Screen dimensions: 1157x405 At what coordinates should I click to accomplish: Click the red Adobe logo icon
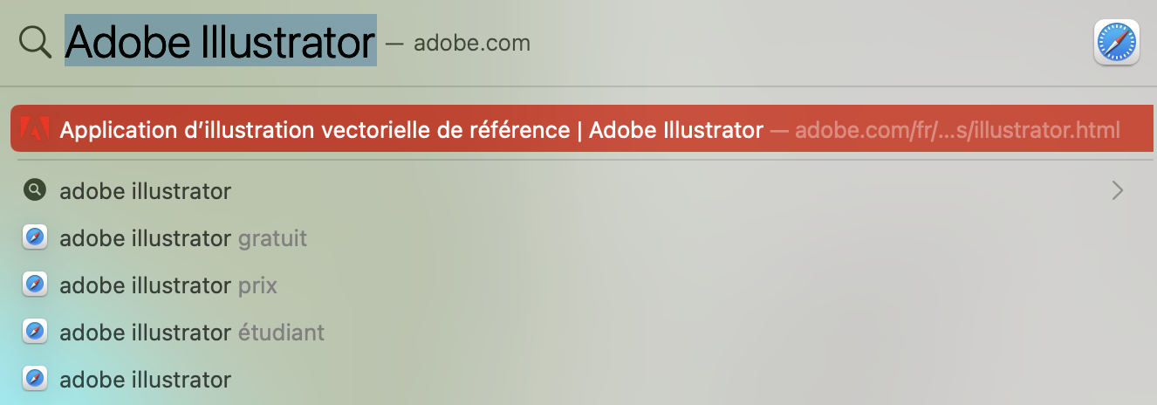pyautogui.click(x=34, y=130)
